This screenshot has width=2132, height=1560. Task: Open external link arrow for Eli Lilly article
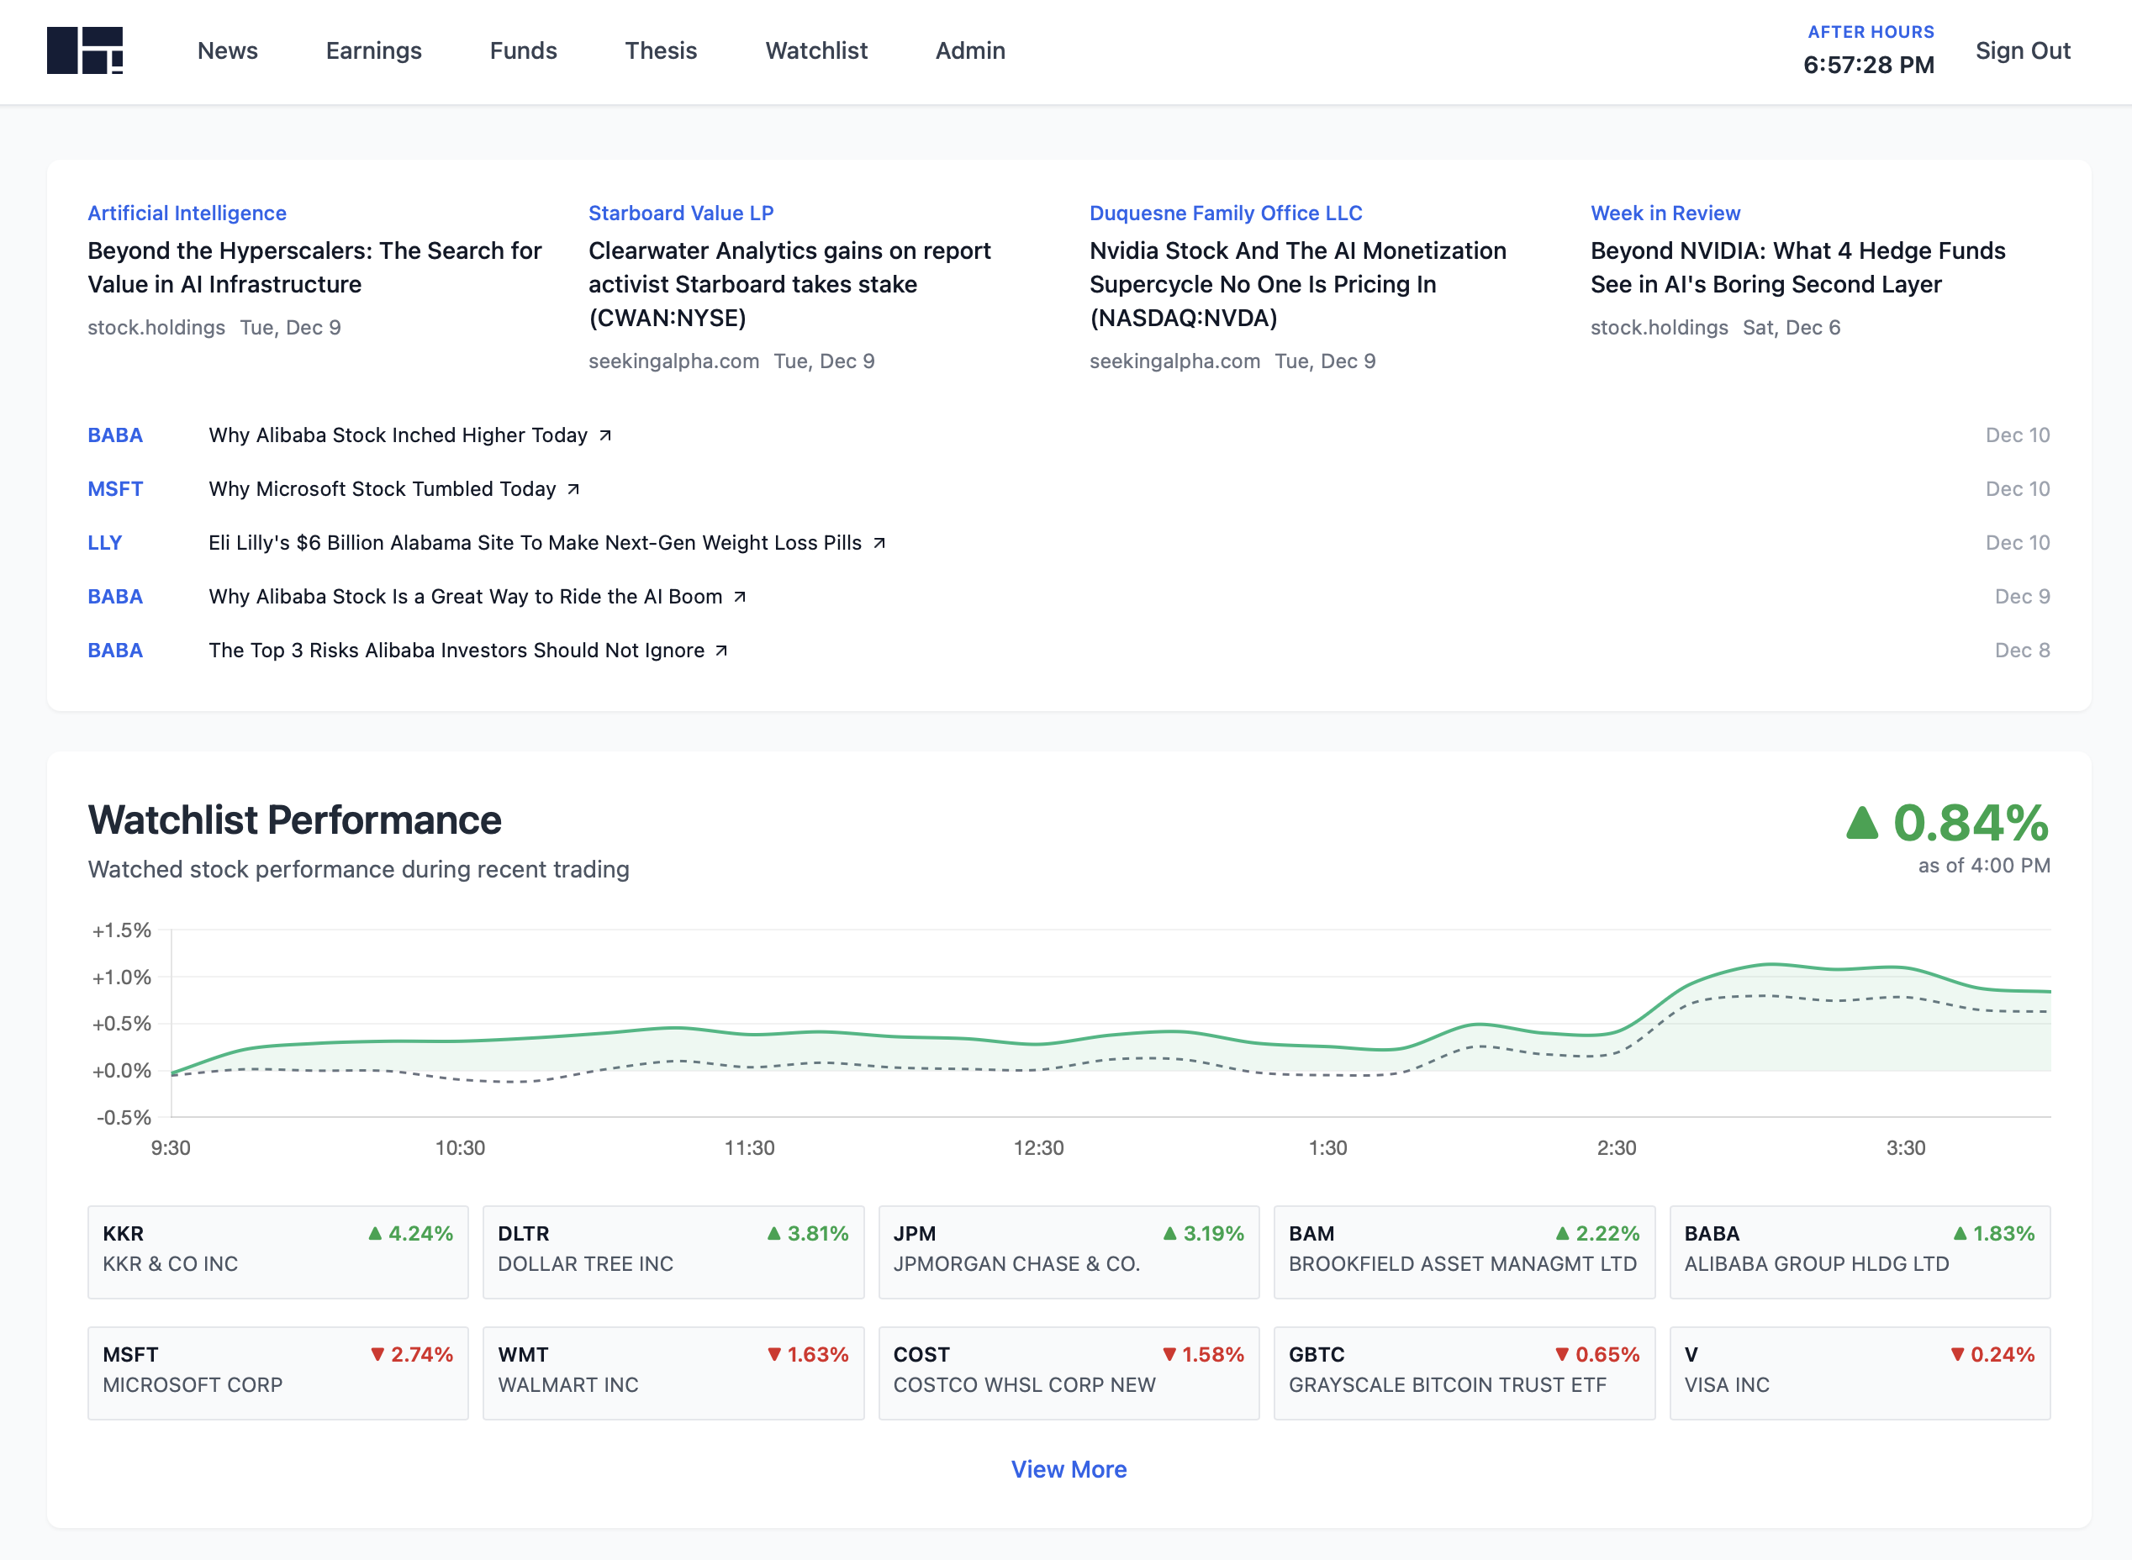tap(878, 543)
